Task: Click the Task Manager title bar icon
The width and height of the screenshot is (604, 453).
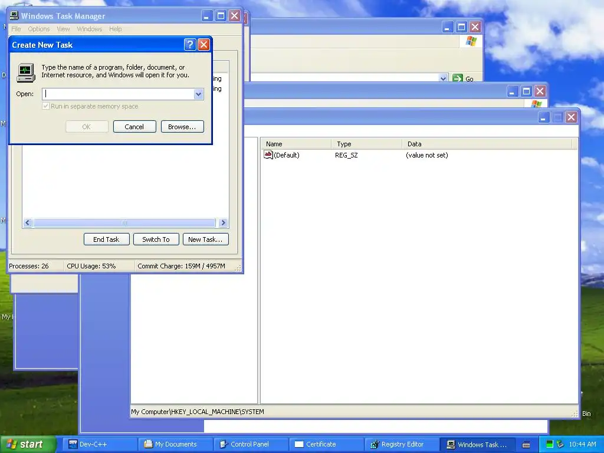Action: 14,15
